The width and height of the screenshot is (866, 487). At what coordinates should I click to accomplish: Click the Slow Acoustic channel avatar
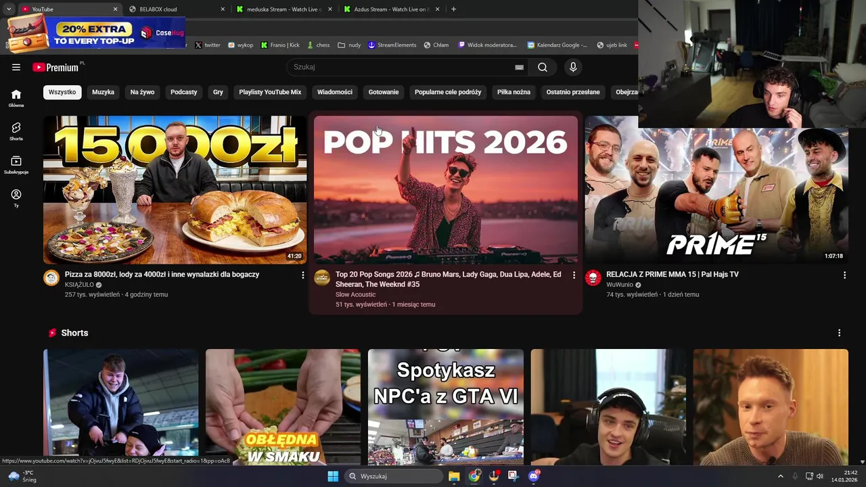click(x=322, y=278)
